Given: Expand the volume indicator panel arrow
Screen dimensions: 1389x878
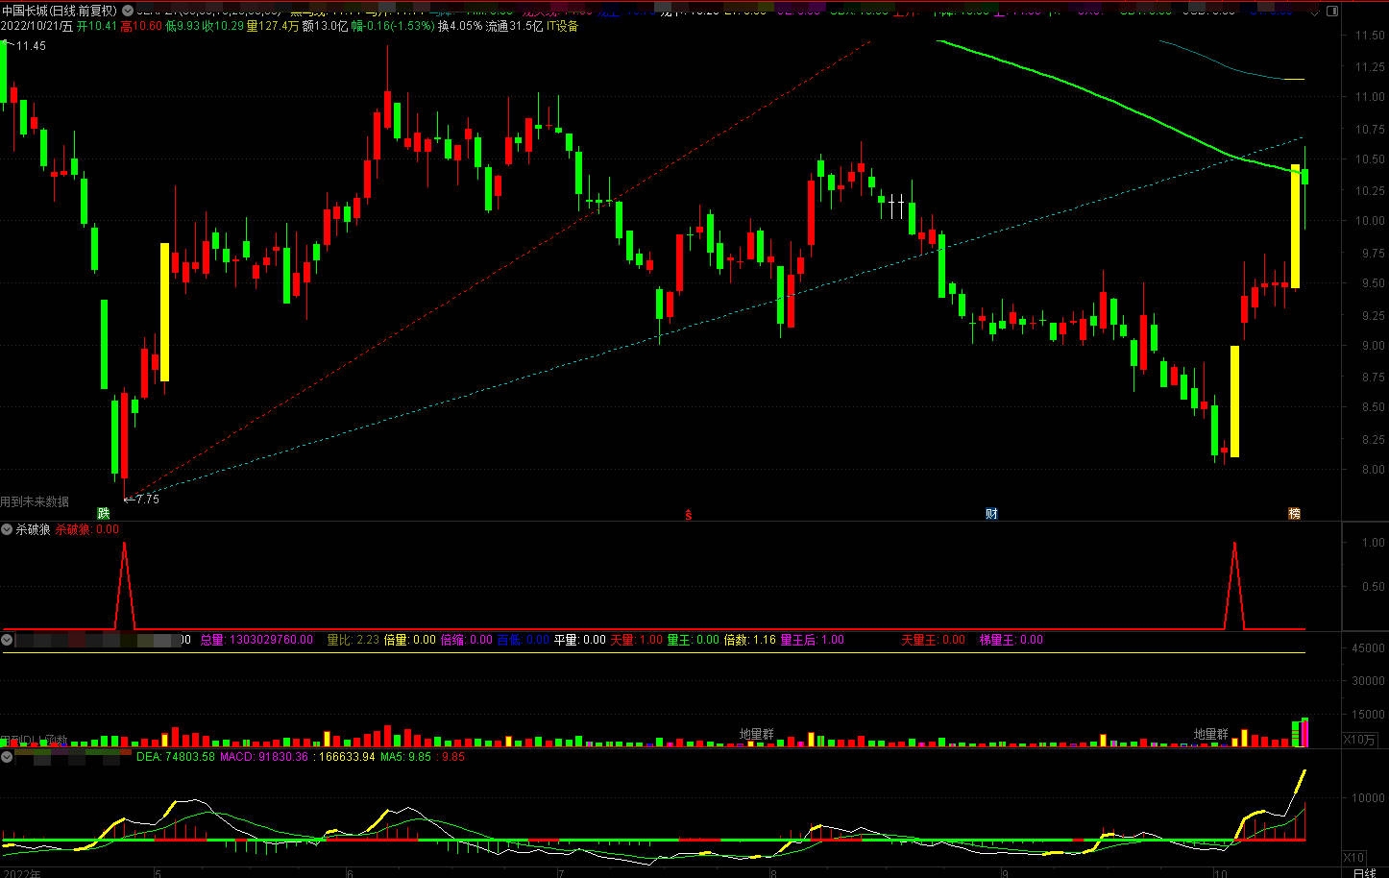Looking at the screenshot, I should coord(7,640).
